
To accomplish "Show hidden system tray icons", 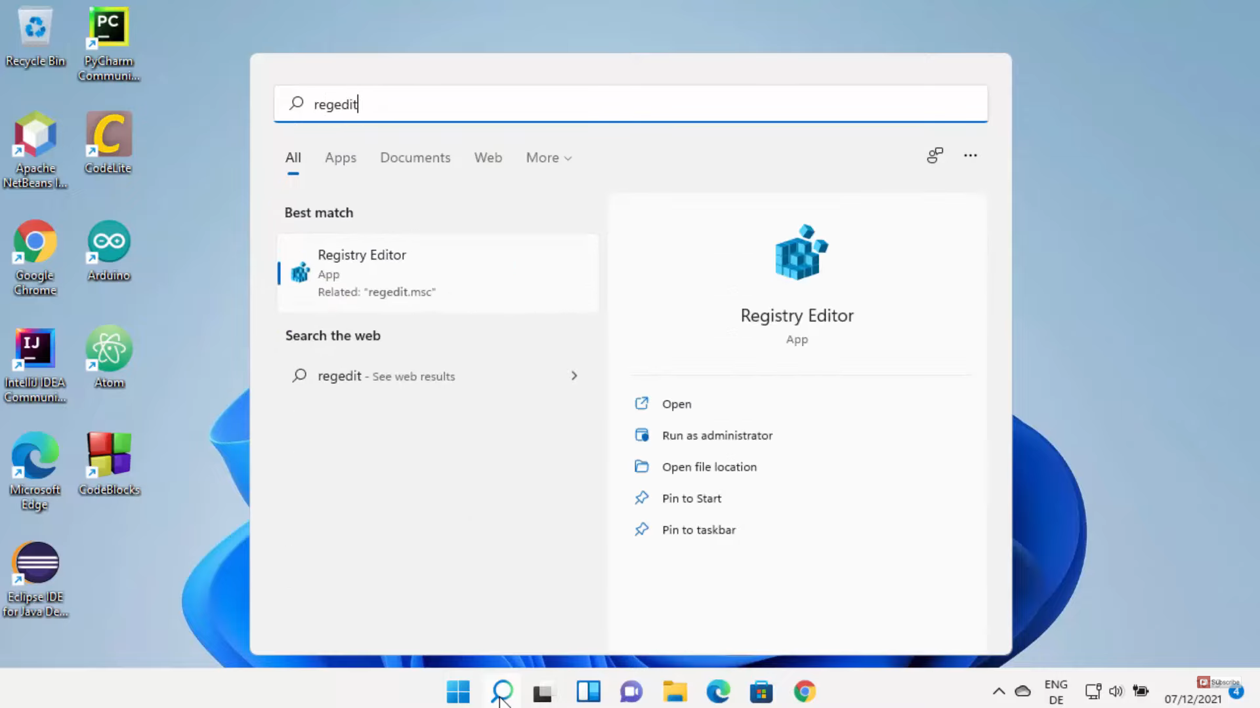I will coord(999,691).
